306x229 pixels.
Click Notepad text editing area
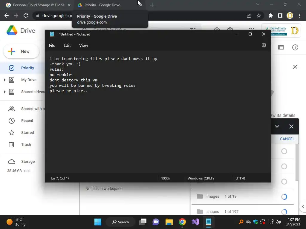pos(158,112)
